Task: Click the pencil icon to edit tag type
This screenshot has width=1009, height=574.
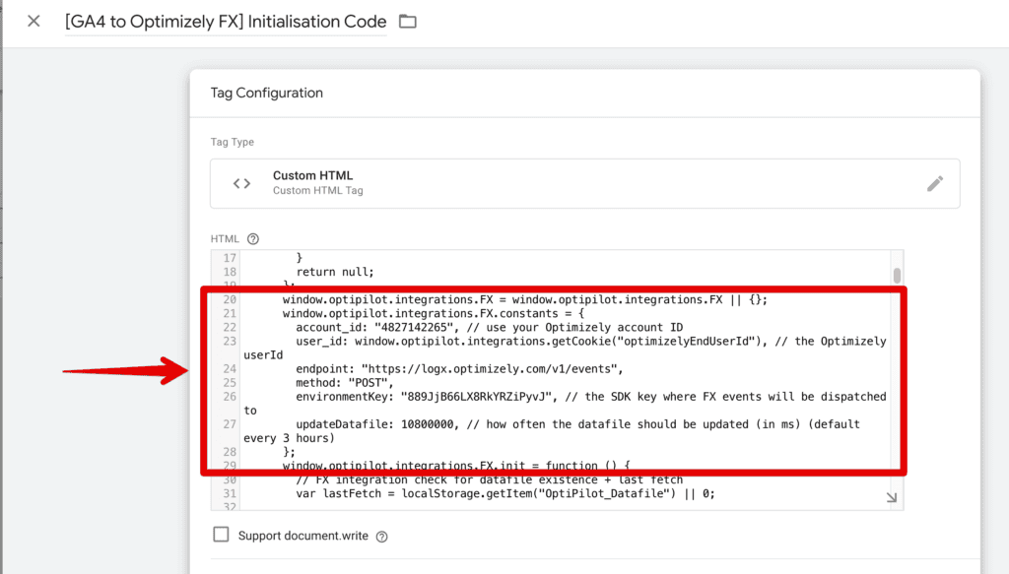Action: pos(935,183)
